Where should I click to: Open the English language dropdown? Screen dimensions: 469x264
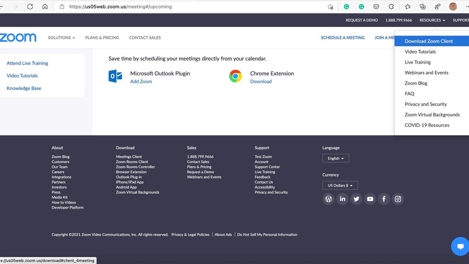335,158
